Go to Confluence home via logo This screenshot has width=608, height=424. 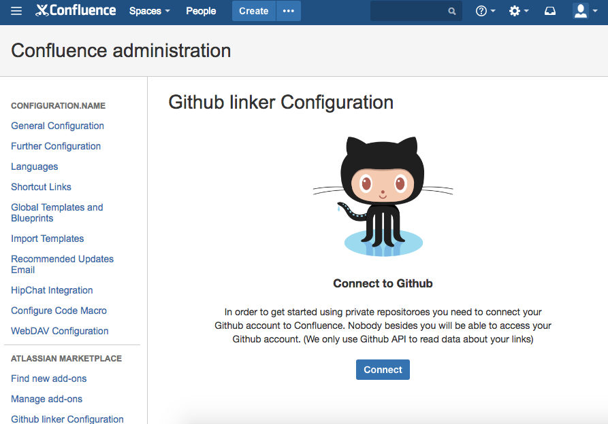click(x=76, y=10)
